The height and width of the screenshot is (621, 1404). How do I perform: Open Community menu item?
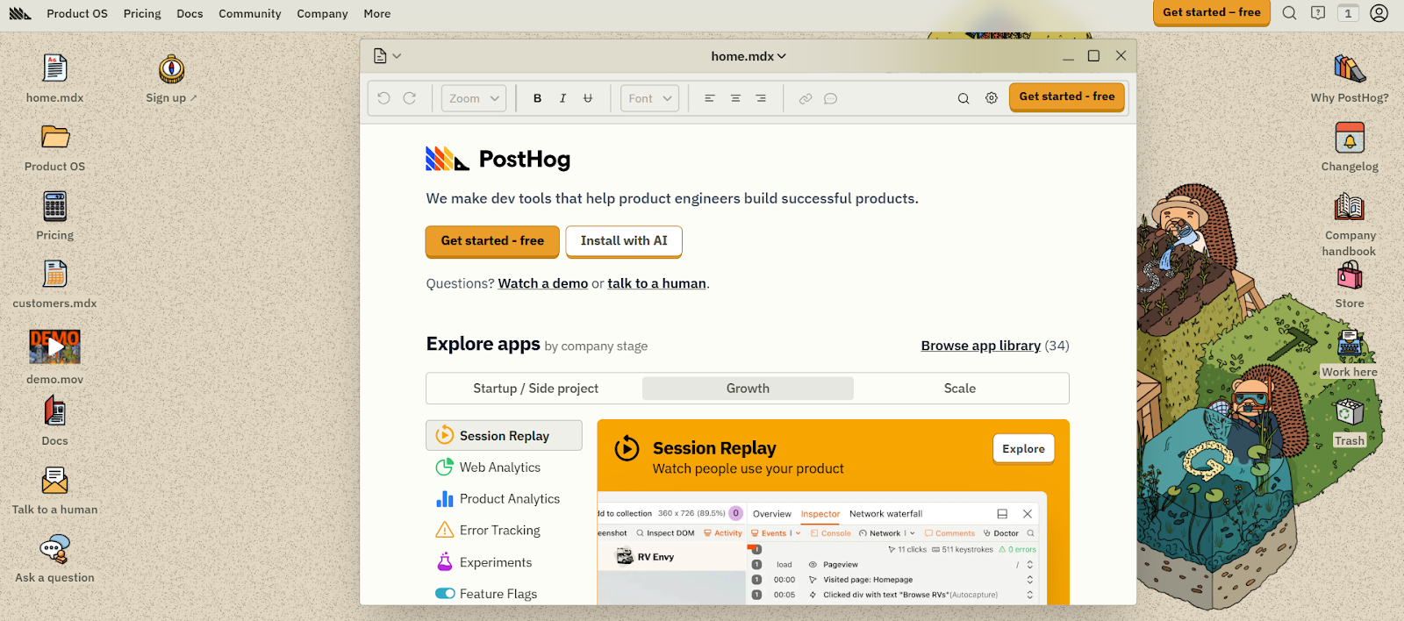coord(250,13)
